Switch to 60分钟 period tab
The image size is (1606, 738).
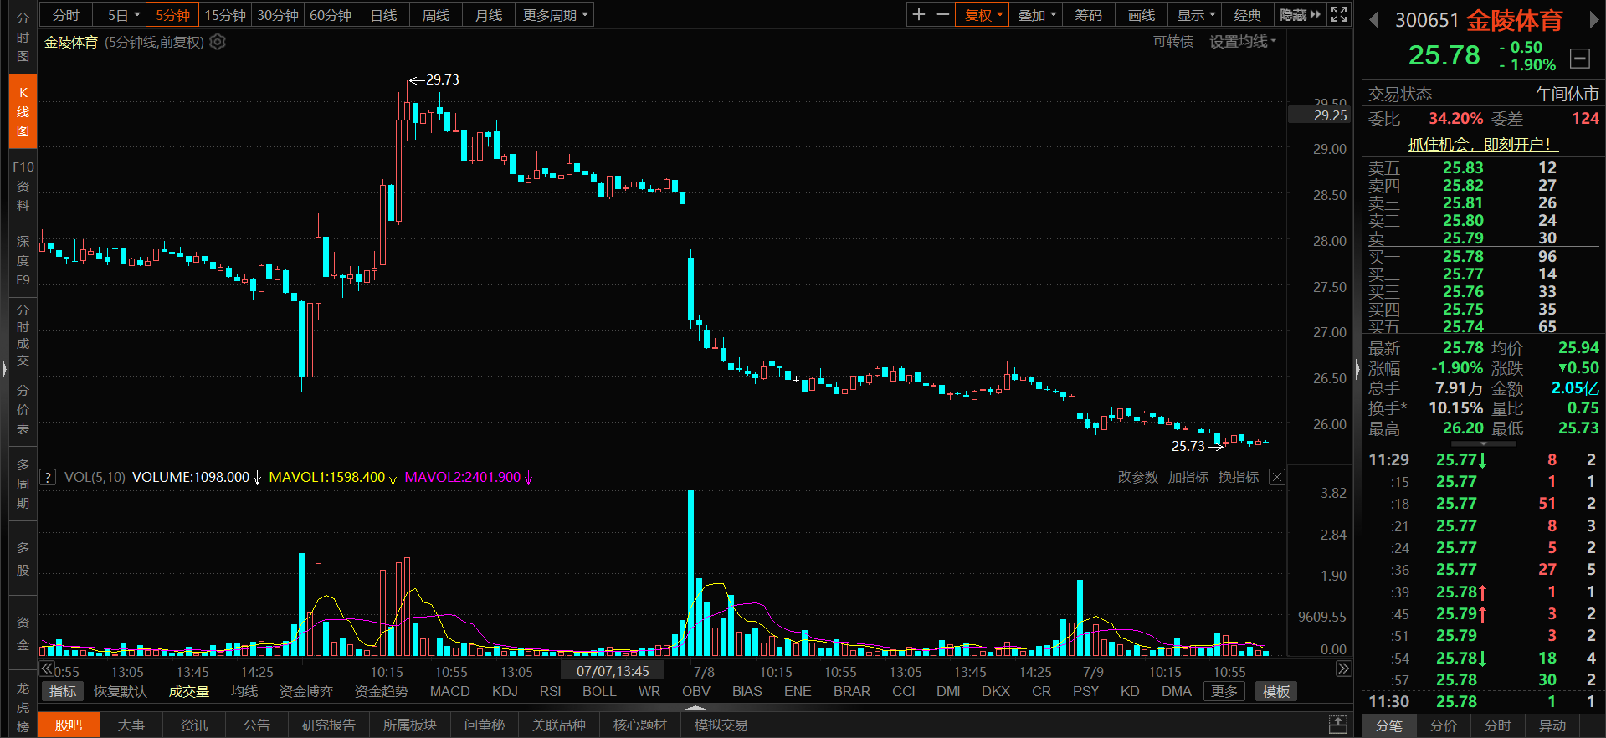(331, 15)
